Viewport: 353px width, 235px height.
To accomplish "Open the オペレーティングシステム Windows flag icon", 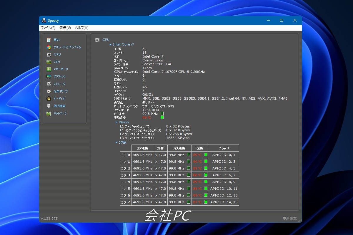I will (49, 47).
